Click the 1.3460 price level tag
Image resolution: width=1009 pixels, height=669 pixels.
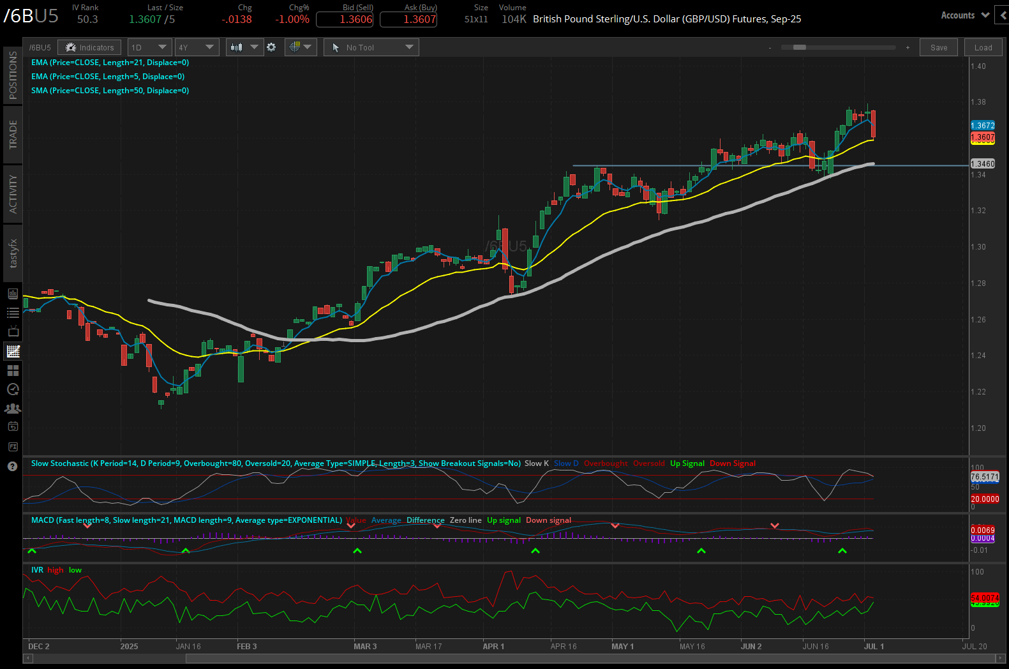(983, 164)
